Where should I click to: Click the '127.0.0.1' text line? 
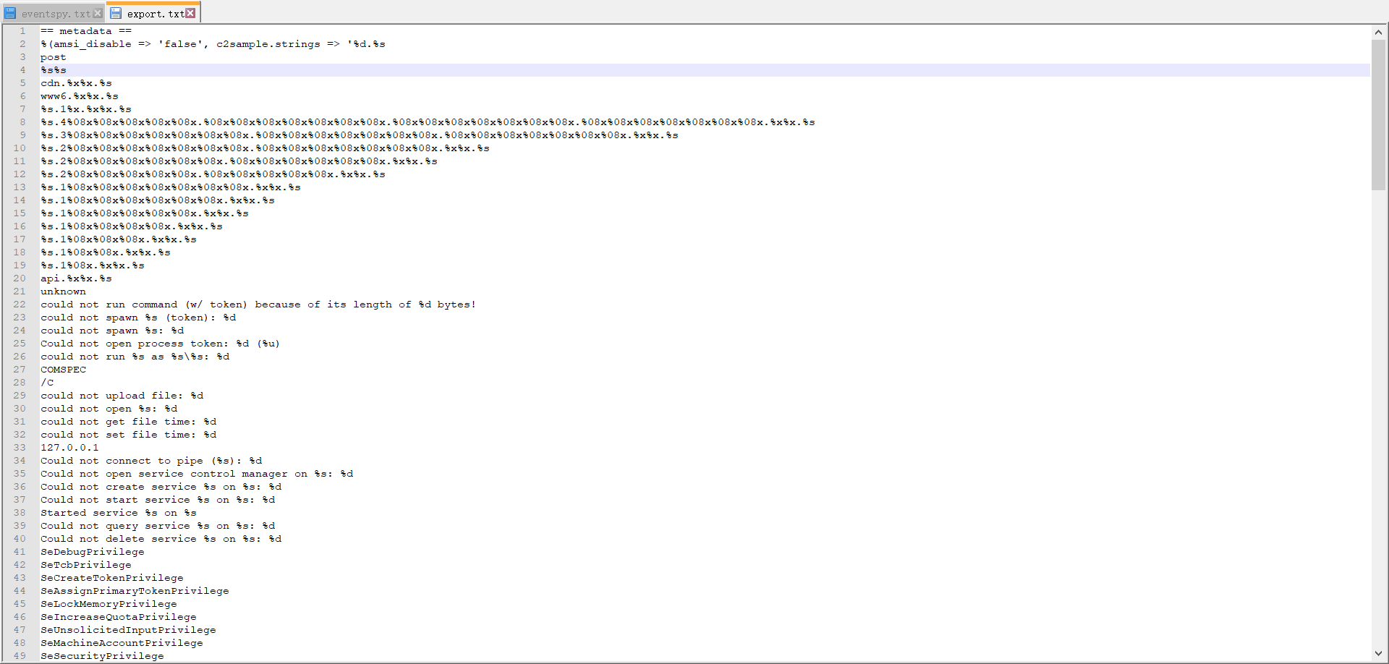(69, 448)
